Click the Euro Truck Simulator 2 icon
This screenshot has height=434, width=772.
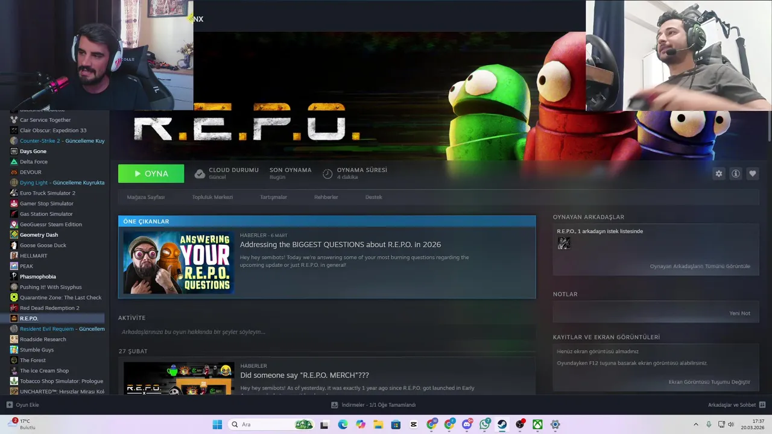(x=14, y=193)
